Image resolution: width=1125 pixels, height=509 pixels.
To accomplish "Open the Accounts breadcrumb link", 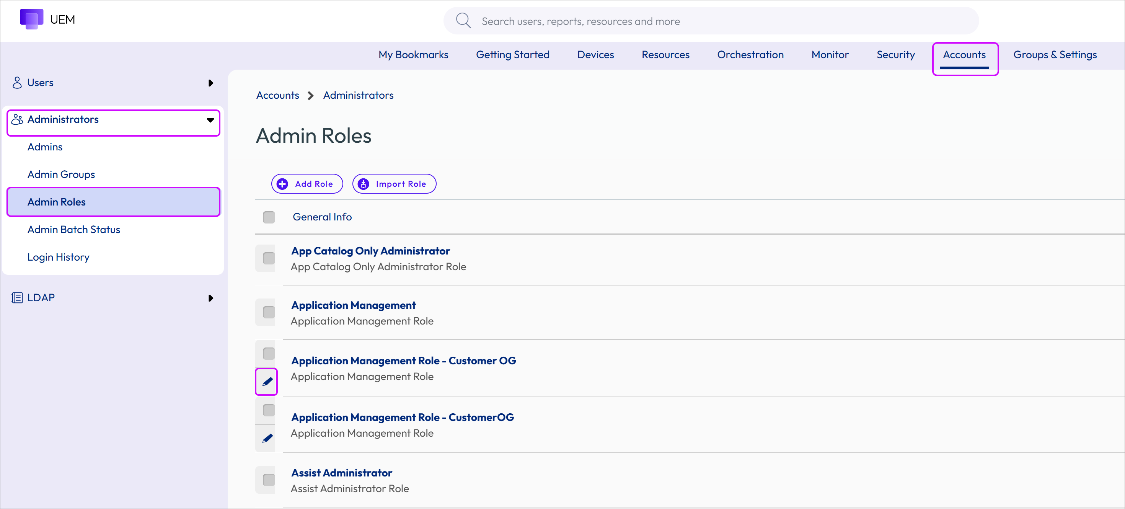I will [x=277, y=95].
